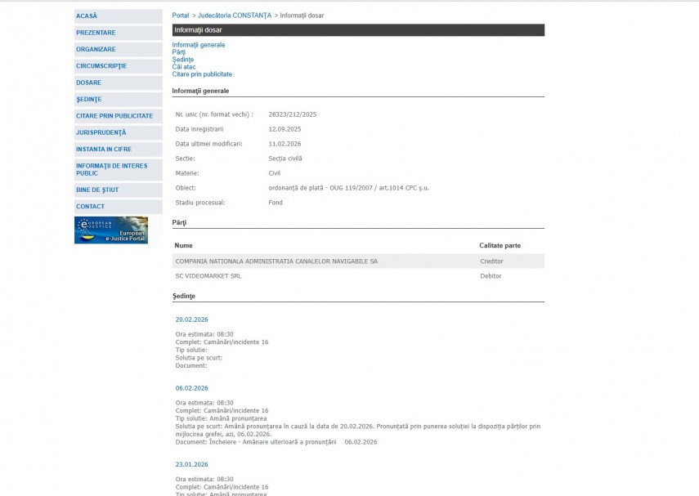
Task: Open INSTANTA IN CIFRE menu entry
Action: pos(104,150)
